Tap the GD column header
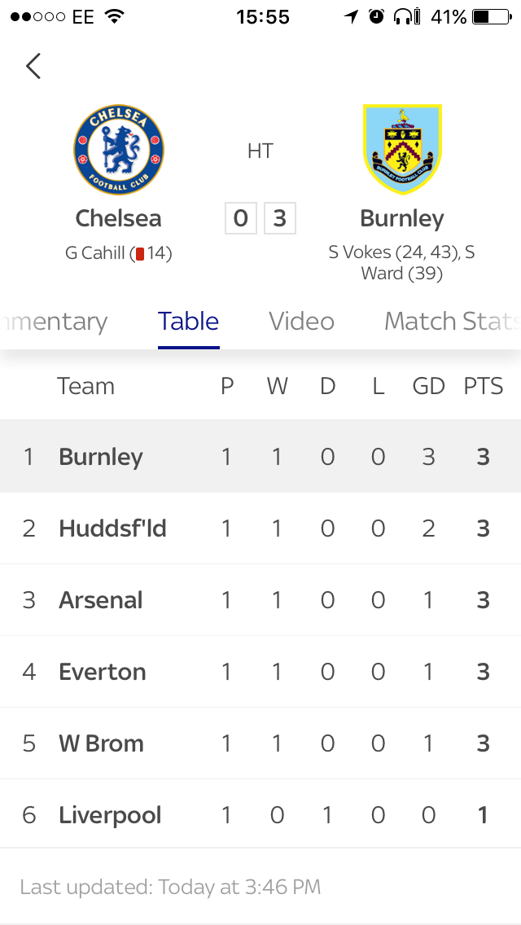This screenshot has height=925, width=521. point(428,387)
